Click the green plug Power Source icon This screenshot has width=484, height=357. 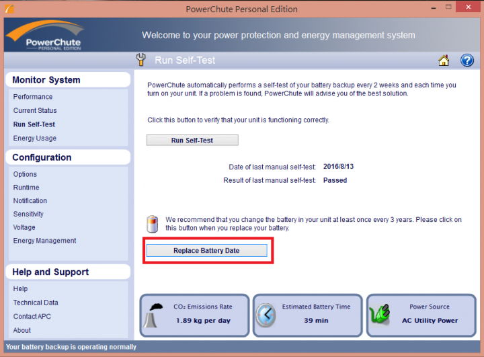click(380, 314)
